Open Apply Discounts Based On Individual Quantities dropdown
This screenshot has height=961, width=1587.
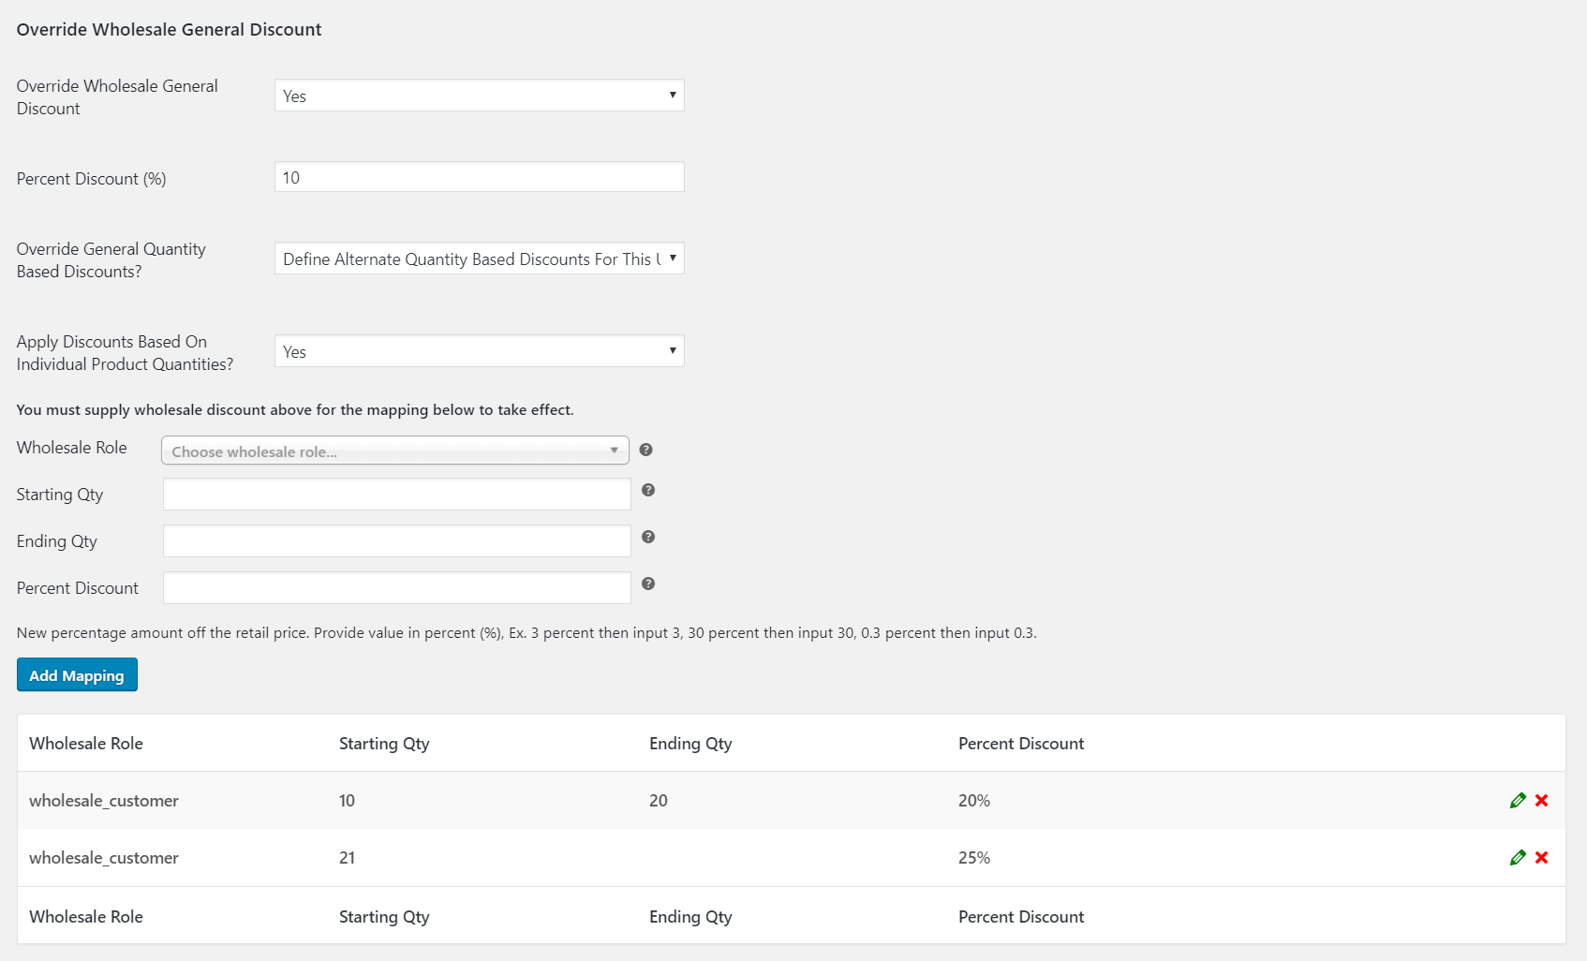[x=479, y=351]
